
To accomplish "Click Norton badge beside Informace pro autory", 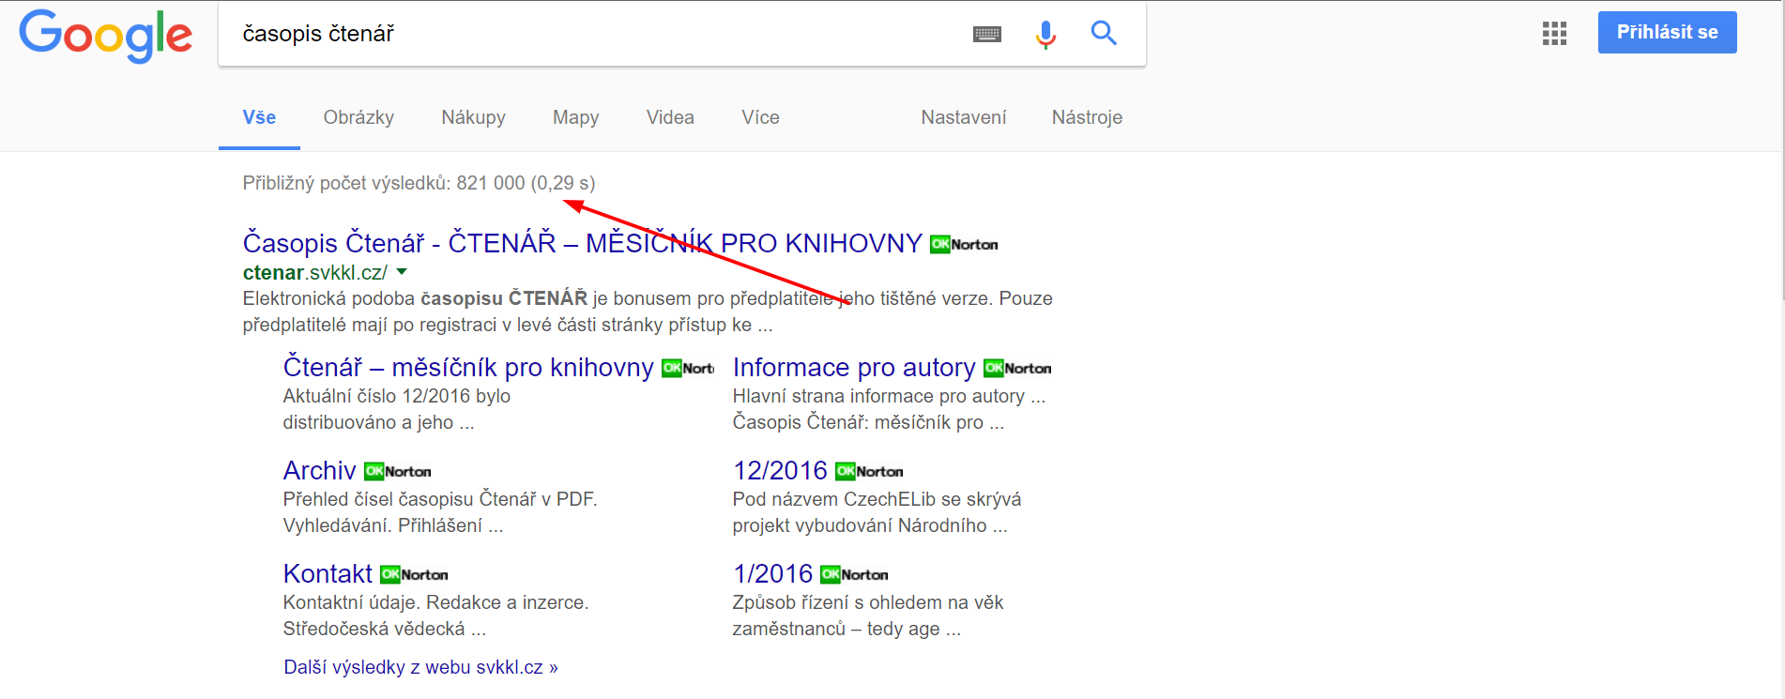I will click(x=1017, y=369).
